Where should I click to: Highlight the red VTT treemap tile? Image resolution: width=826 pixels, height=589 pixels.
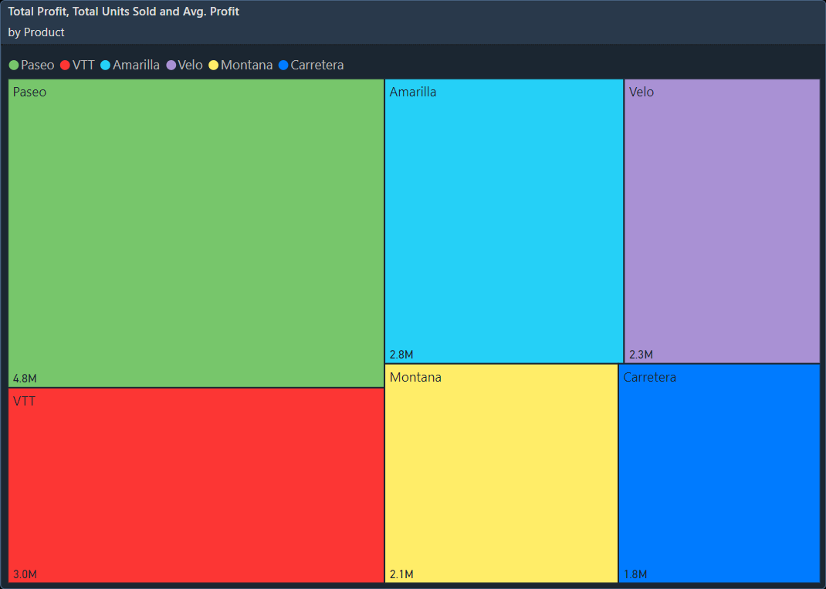pyautogui.click(x=196, y=485)
